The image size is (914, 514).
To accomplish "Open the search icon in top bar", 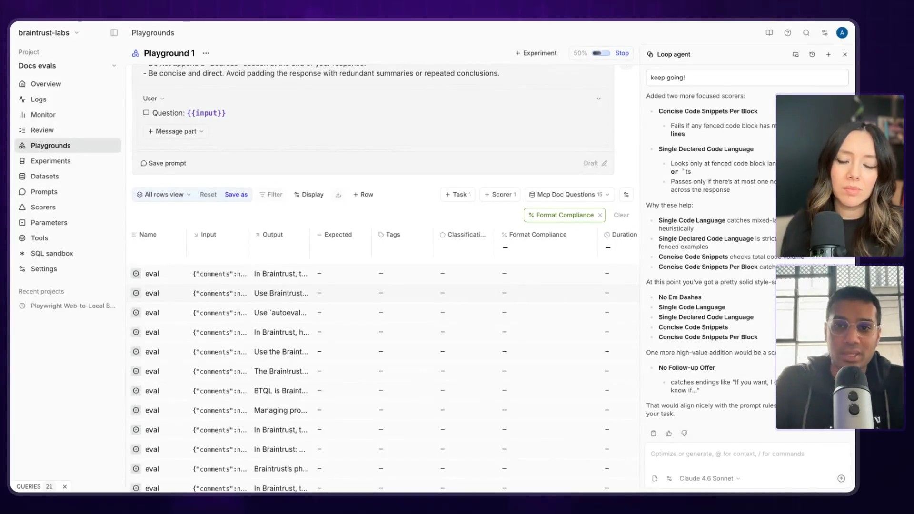I will pos(806,33).
